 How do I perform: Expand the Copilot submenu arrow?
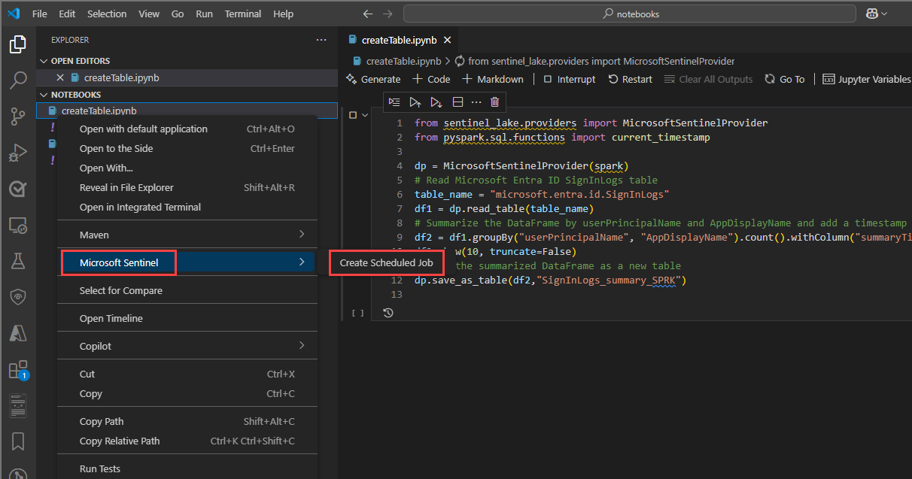pos(302,346)
